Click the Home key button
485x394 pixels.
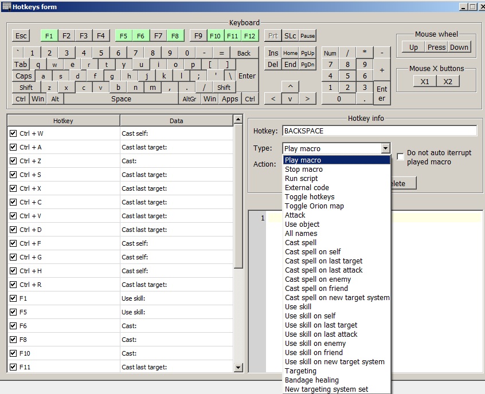(290, 53)
